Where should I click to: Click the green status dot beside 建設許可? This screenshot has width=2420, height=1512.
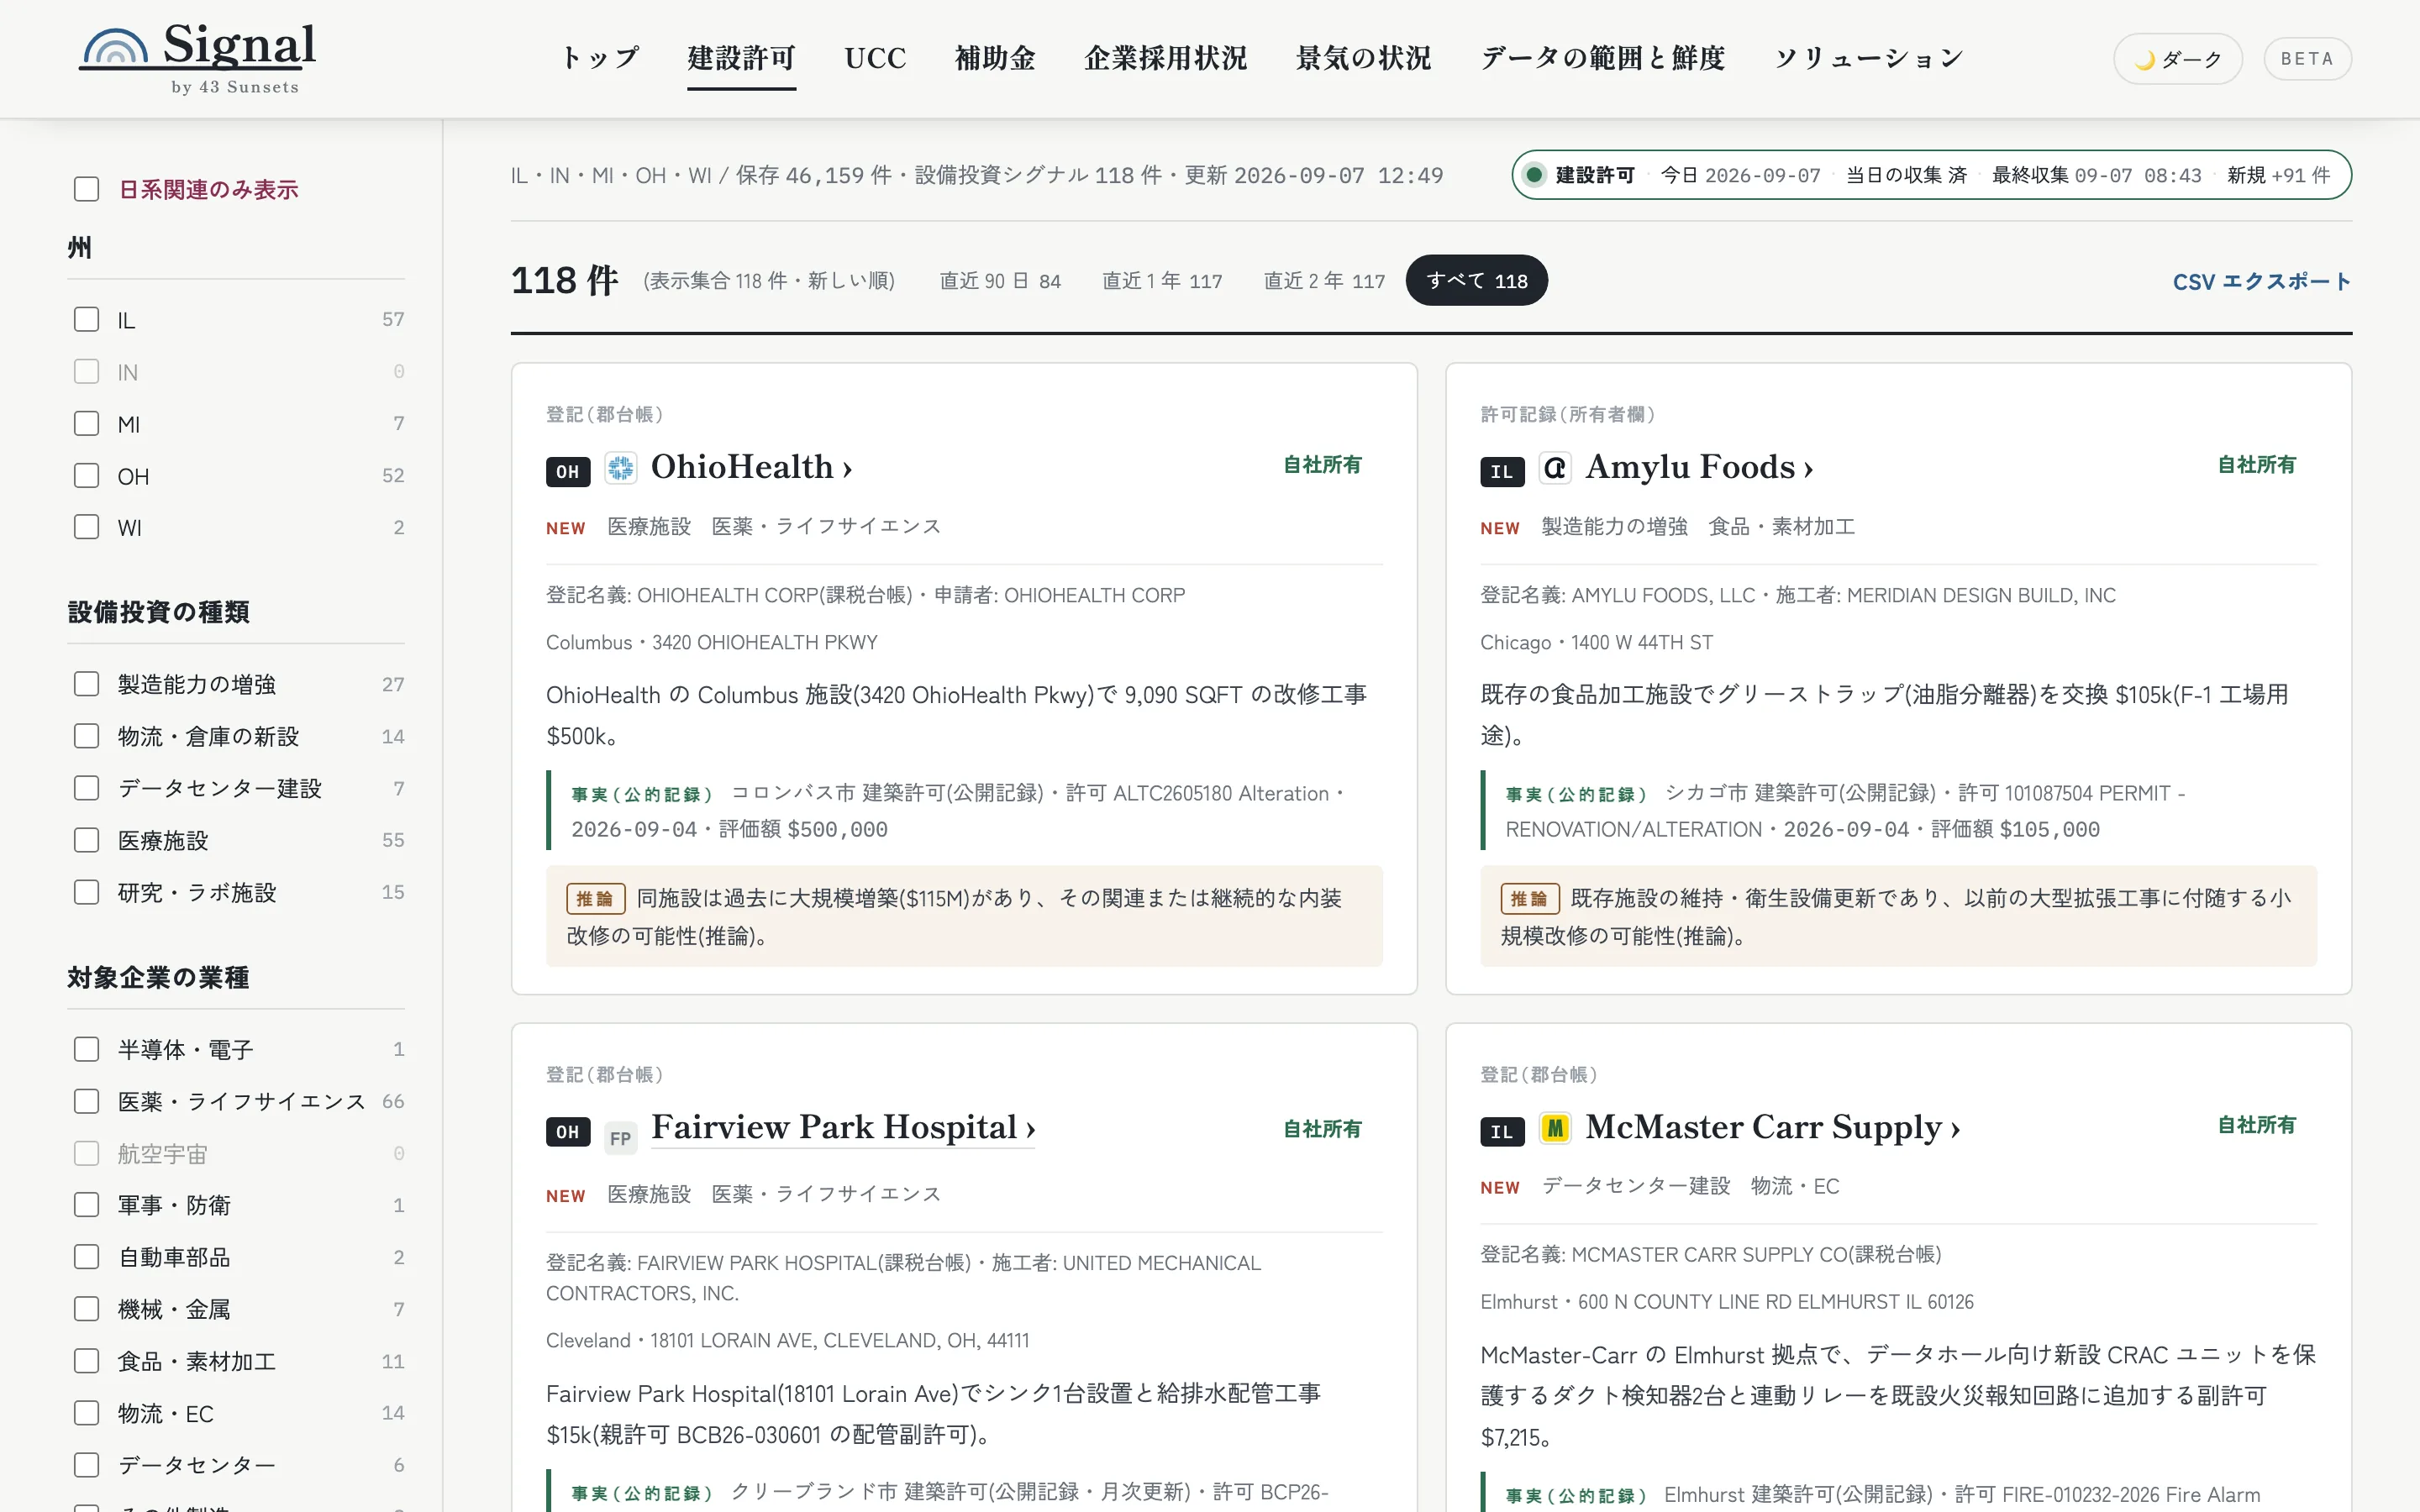[x=1533, y=175]
